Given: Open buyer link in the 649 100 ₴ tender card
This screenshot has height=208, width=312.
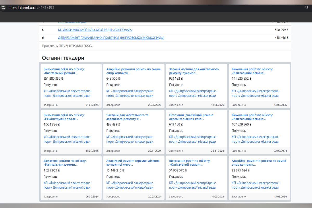Looking at the screenshot, I should coord(193,139).
